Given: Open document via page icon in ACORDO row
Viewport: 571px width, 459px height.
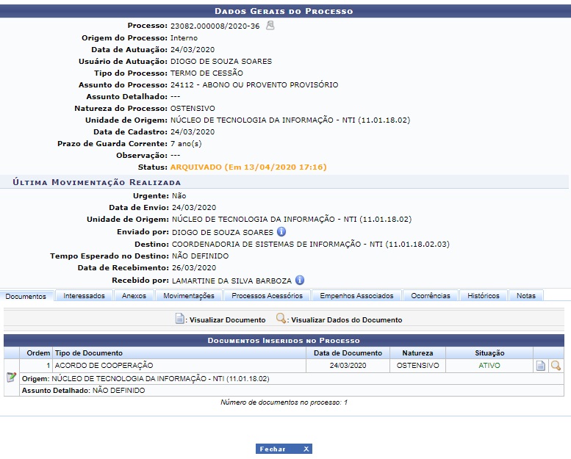Looking at the screenshot, I should pos(541,366).
